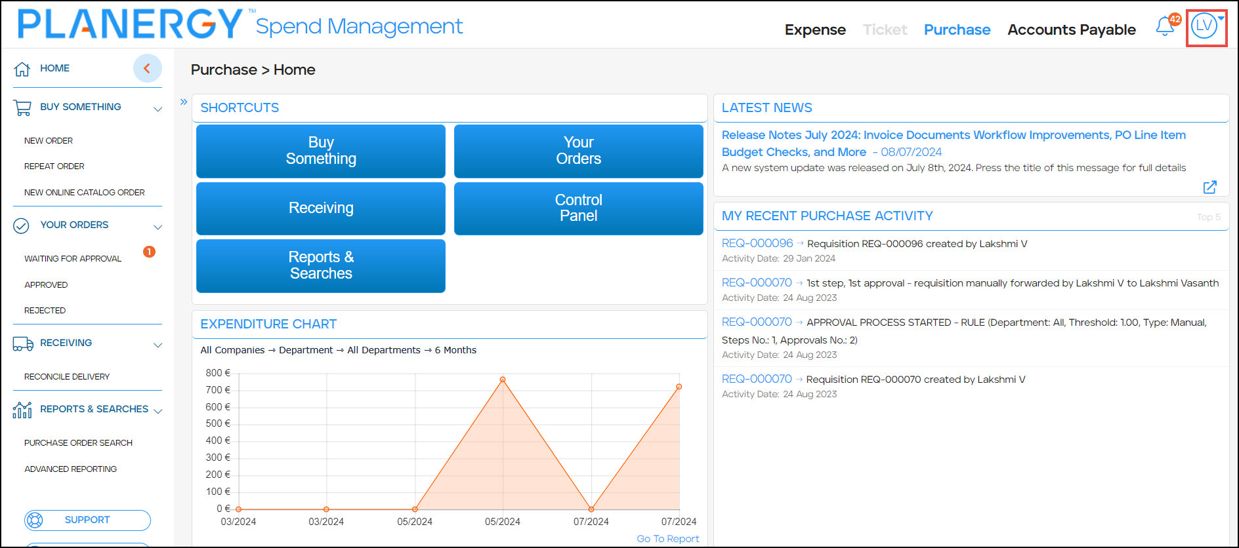The width and height of the screenshot is (1239, 548).
Task: Click the double-chevron panel expand icon
Action: click(x=184, y=102)
